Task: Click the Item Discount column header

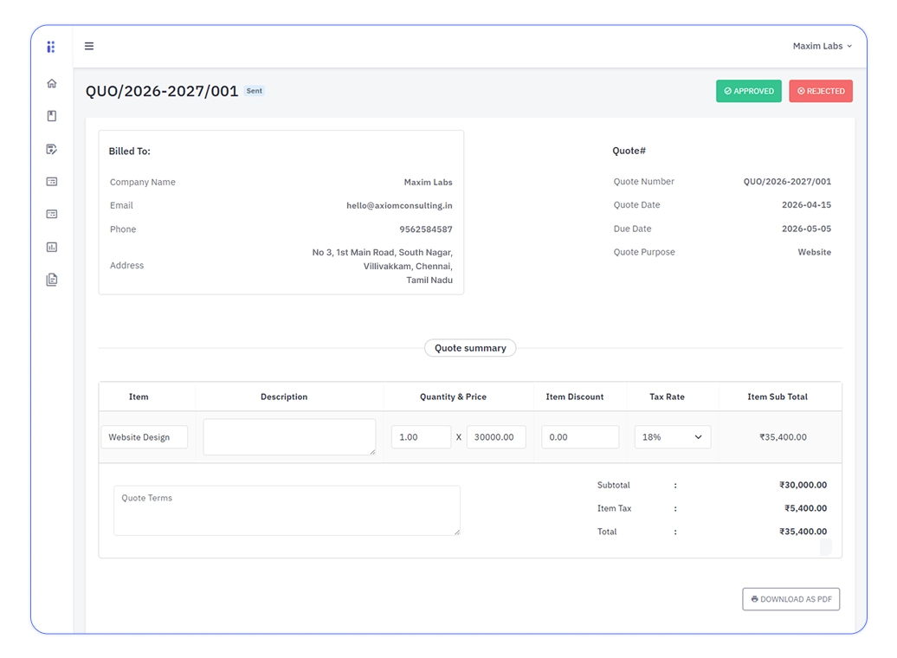Action: coord(574,397)
